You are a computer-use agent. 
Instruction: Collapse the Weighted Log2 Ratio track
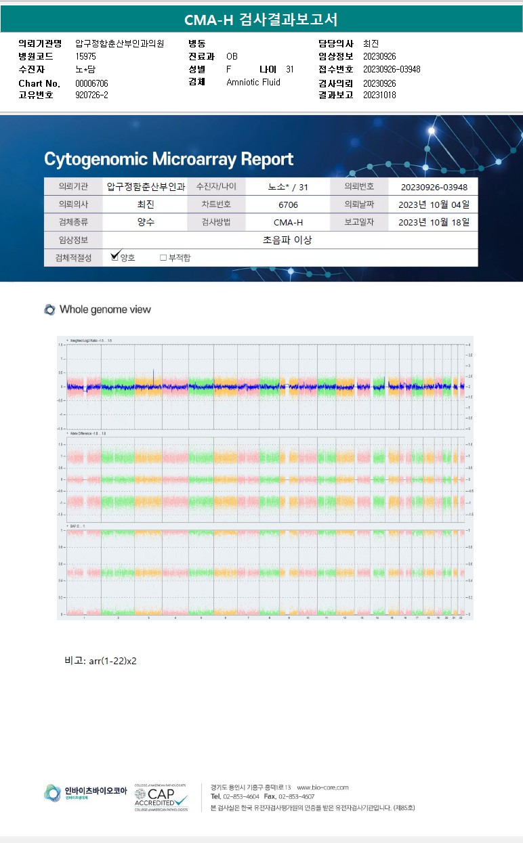pyautogui.click(x=68, y=340)
